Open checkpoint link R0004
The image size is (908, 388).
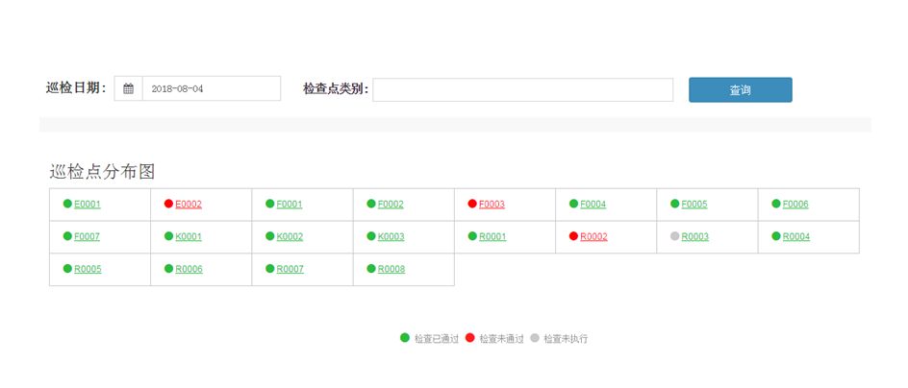click(796, 237)
